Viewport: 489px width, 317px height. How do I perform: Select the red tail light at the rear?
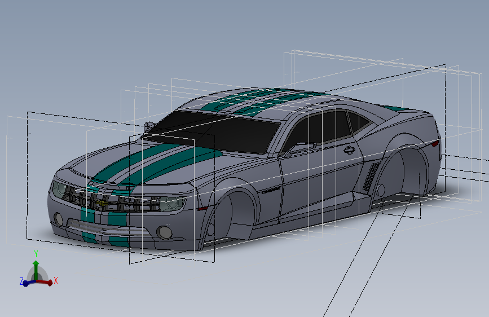435,144
